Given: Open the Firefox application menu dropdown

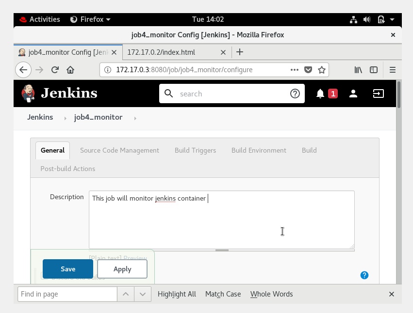Looking at the screenshot, I should [x=90, y=19].
